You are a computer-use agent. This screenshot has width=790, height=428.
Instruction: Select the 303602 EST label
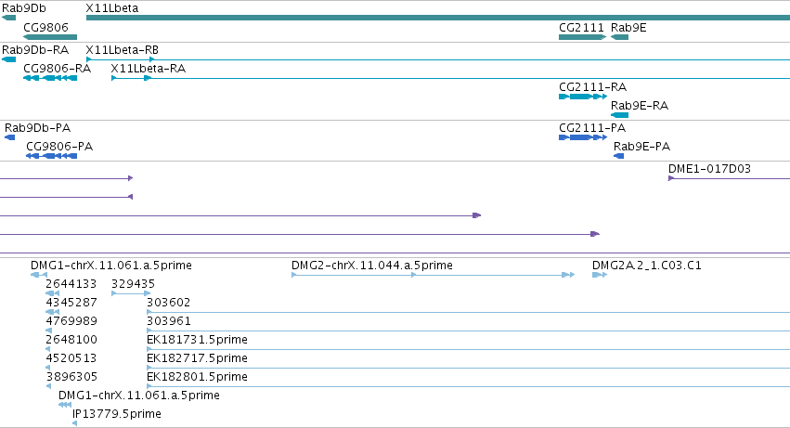click(x=168, y=303)
